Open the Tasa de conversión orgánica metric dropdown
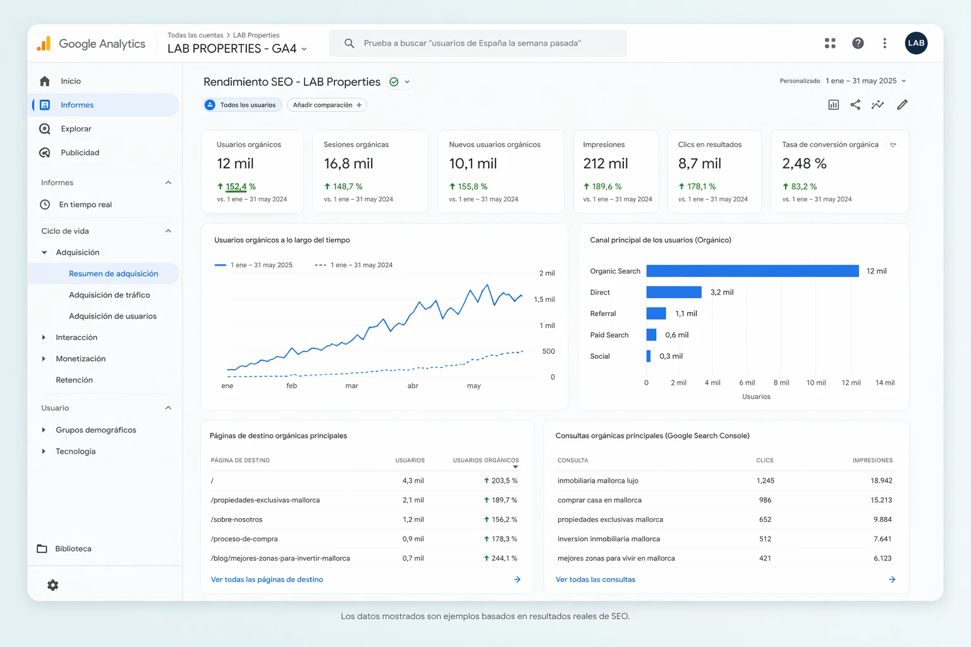 click(x=893, y=145)
